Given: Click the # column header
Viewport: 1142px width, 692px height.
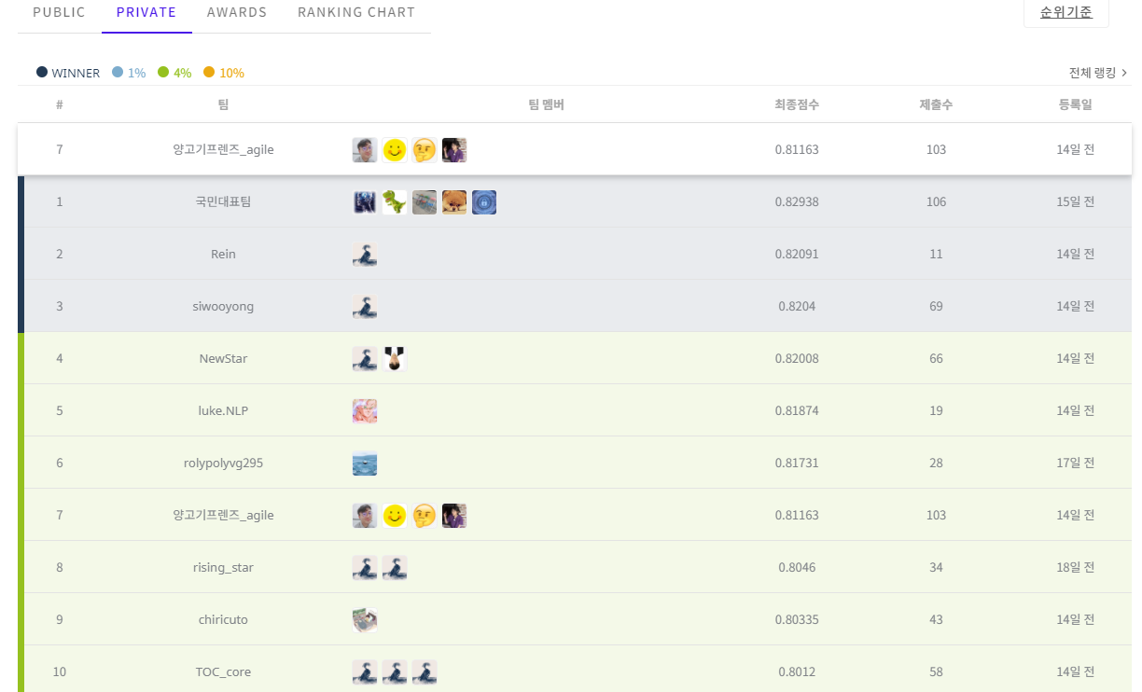Looking at the screenshot, I should [x=60, y=104].
